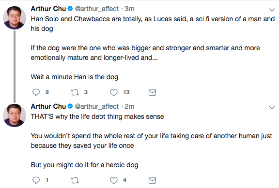Open @arthur_affect handle on first tweet
The image size is (279, 188).
(x=96, y=9)
